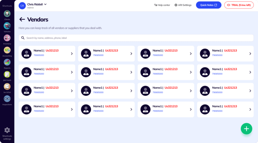Open the Help center link
This screenshot has width=258, height=143.
click(162, 5)
